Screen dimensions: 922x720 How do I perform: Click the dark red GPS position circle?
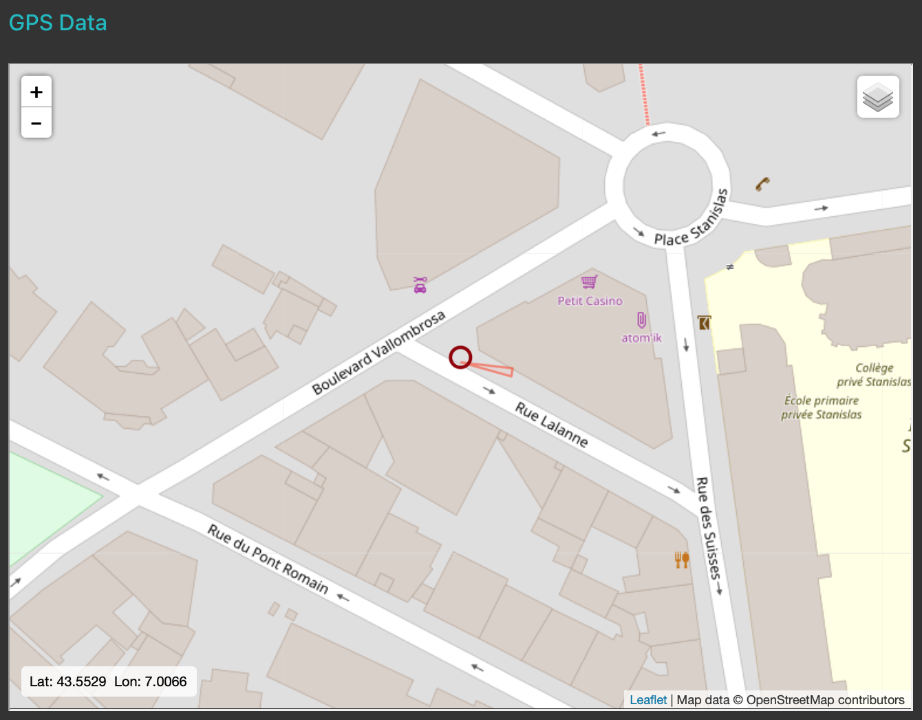pyautogui.click(x=460, y=357)
